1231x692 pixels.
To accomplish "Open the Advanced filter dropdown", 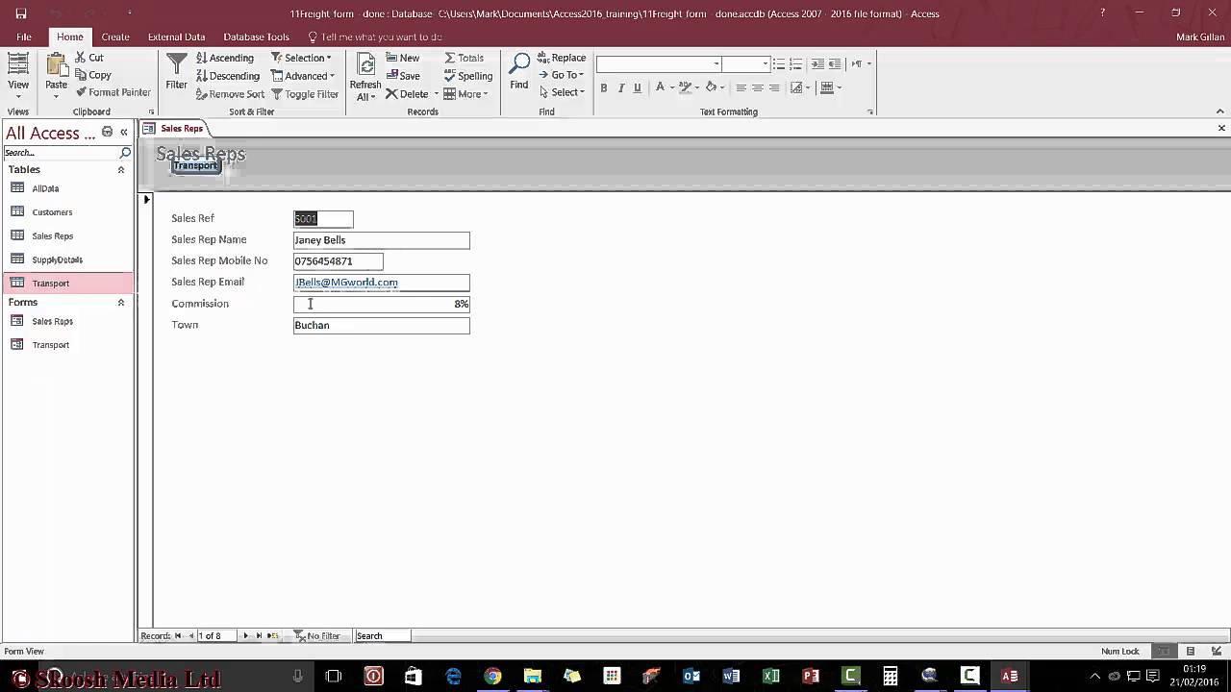I will [x=303, y=76].
